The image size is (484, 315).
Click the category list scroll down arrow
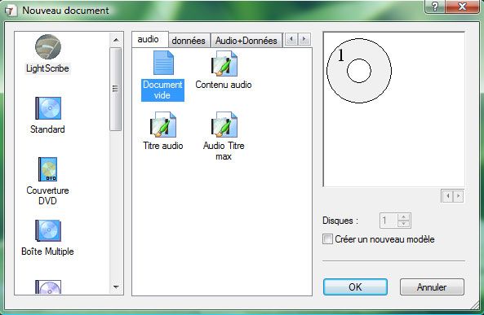point(116,287)
